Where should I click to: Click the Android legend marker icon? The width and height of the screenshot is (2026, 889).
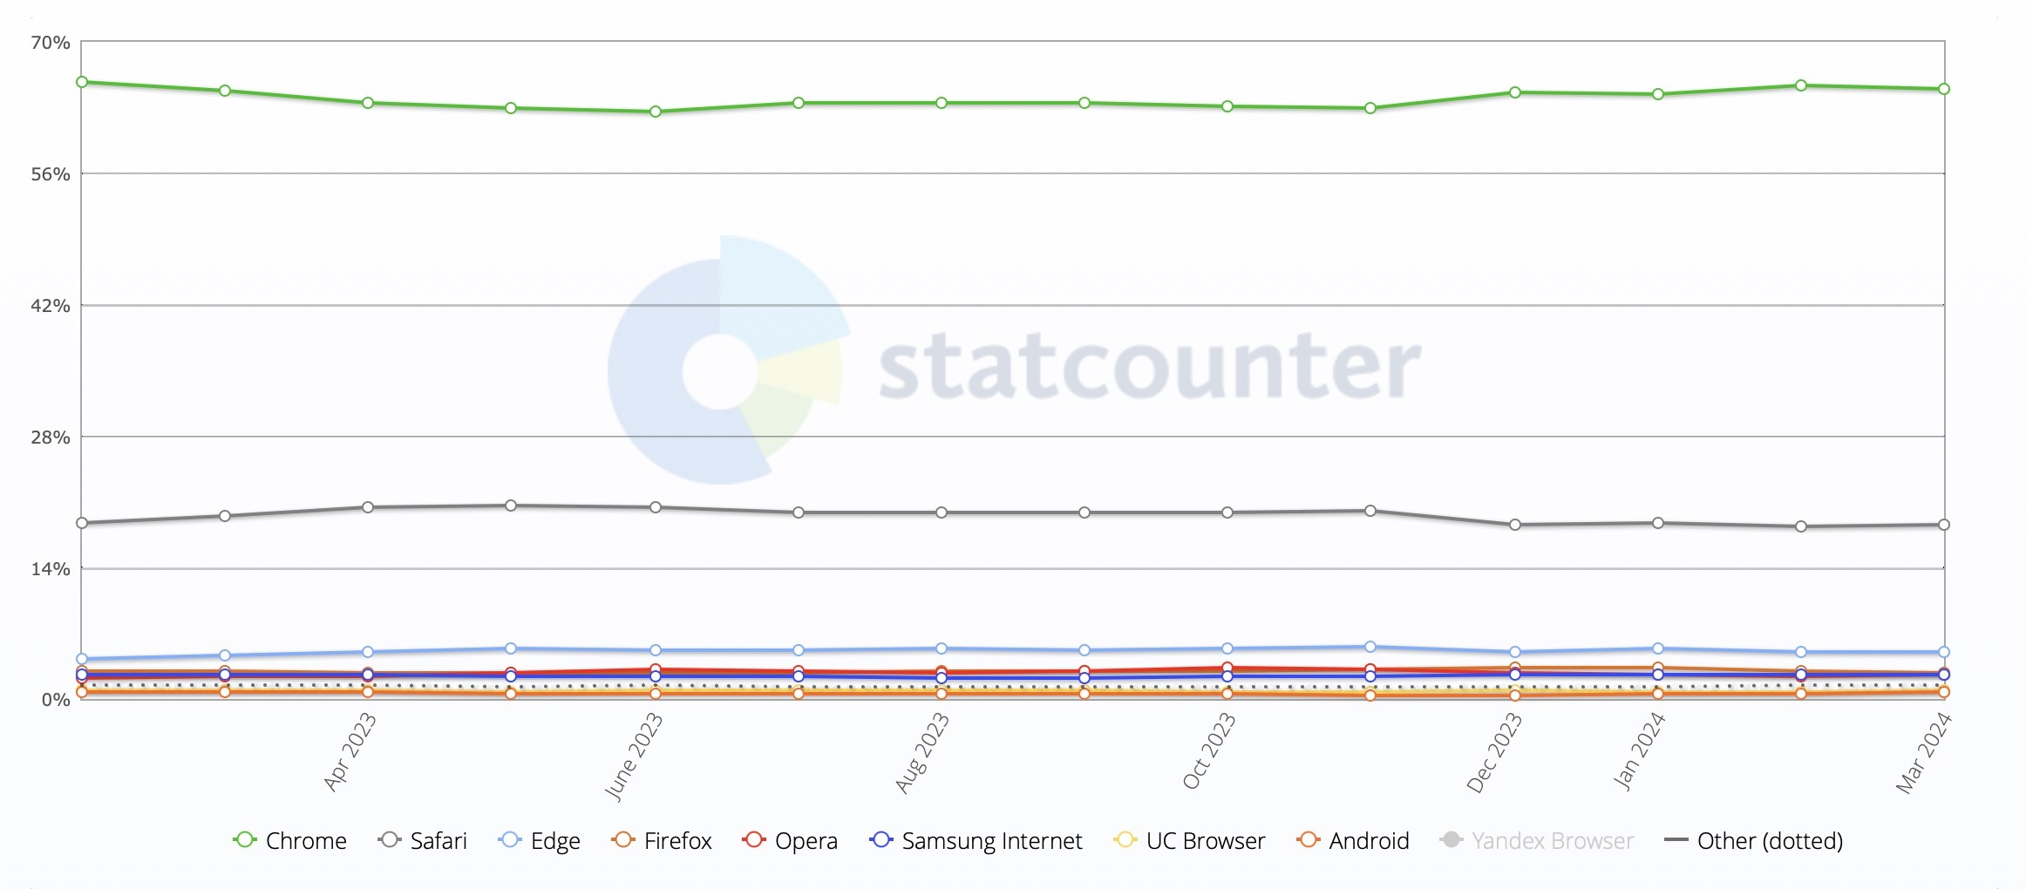point(1309,840)
